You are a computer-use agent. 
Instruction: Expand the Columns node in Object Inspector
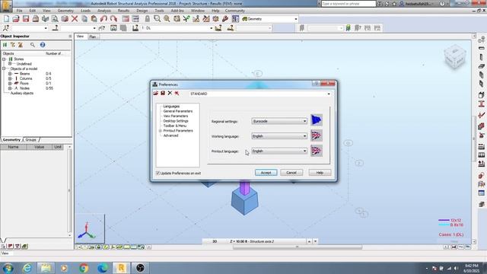(10, 78)
